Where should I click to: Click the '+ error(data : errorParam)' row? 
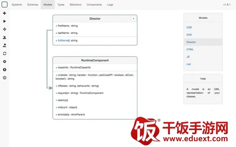[70, 114]
